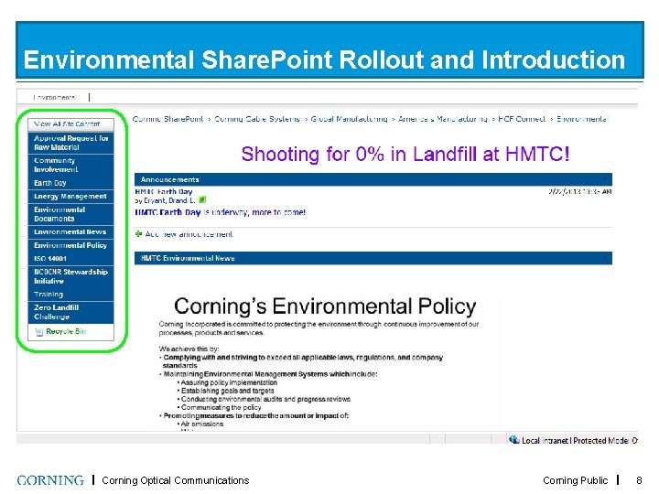Expand the HMTC Environmental News web part arrow
This screenshot has height=494, width=659.
pos(605,258)
